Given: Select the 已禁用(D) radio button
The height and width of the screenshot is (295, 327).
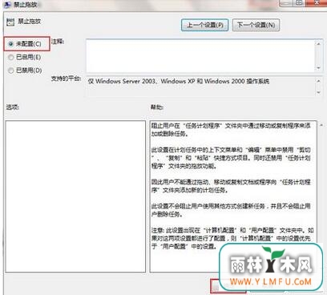Looking at the screenshot, I should tap(10, 71).
